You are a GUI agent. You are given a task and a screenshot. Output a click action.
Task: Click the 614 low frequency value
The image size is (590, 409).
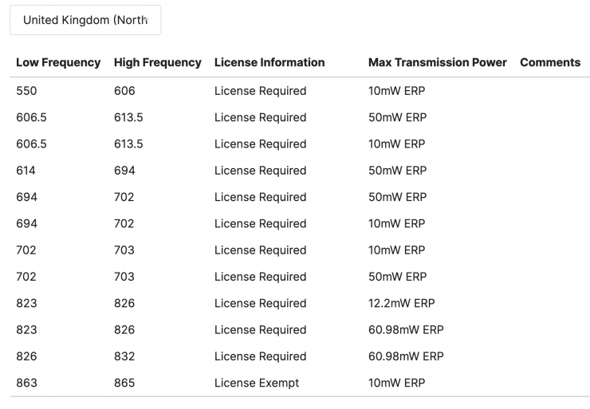(x=26, y=171)
